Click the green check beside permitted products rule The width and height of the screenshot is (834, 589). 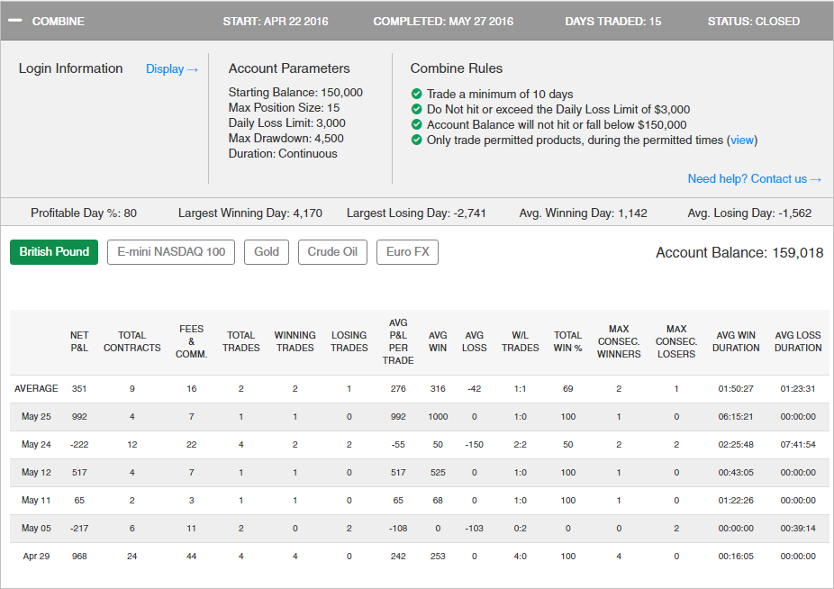coord(416,140)
